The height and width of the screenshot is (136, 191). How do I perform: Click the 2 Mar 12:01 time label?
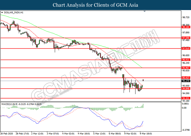[37, 134]
